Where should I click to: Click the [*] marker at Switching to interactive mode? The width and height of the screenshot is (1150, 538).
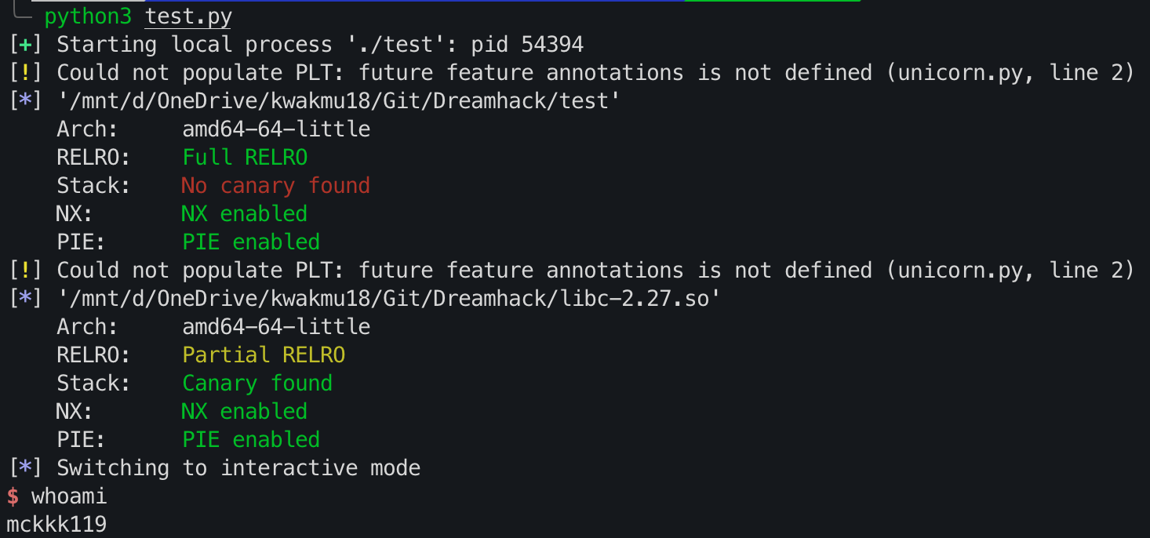pos(25,467)
